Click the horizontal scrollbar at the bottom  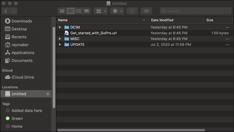click(x=131, y=130)
